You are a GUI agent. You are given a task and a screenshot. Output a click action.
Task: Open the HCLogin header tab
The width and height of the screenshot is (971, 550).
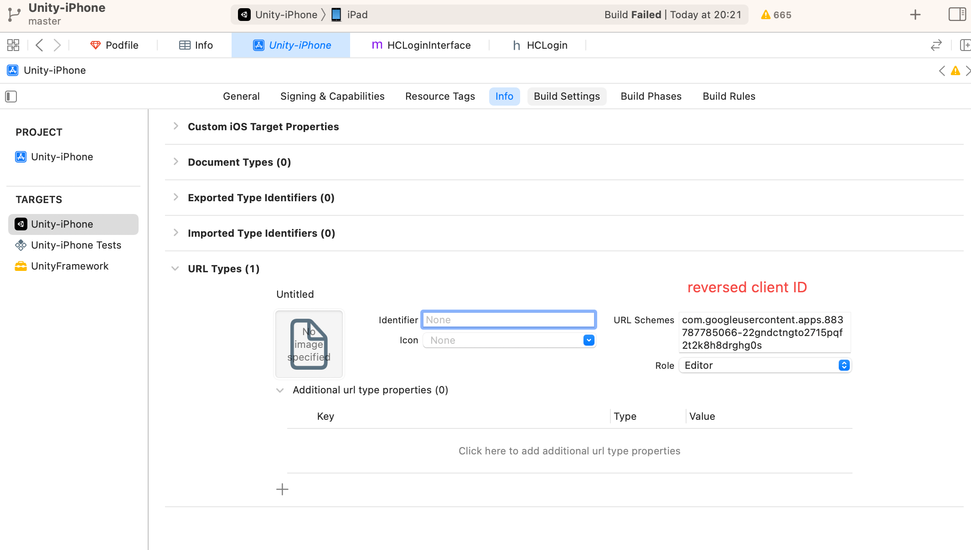[540, 45]
